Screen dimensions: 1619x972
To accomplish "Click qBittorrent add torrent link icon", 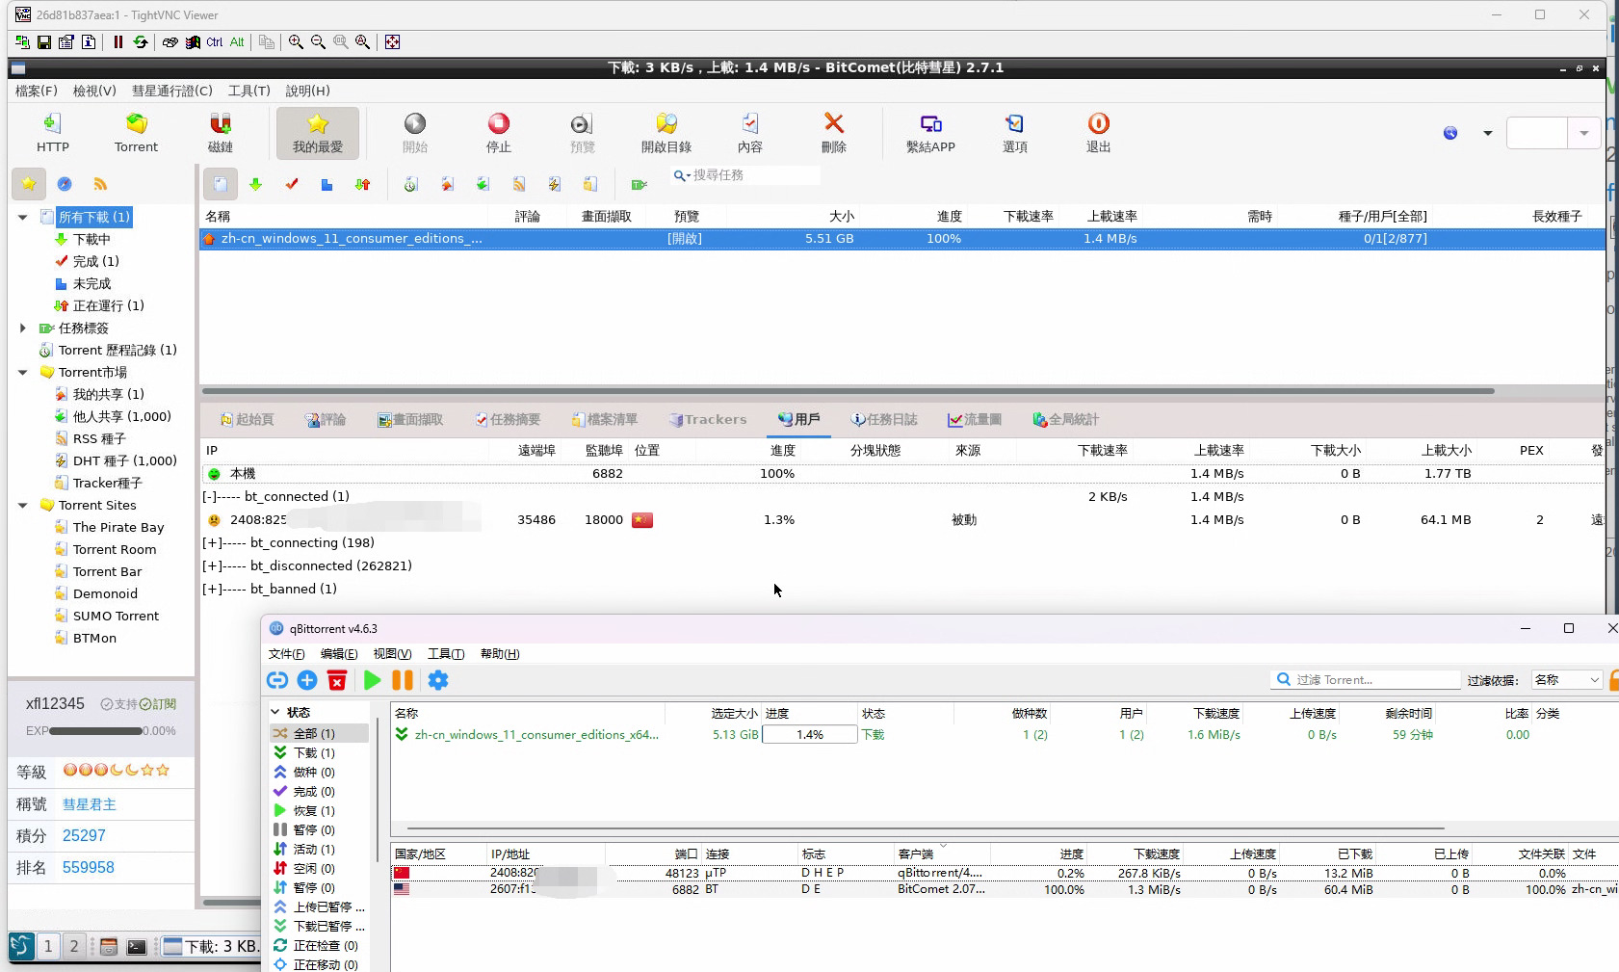I will pyautogui.click(x=277, y=680).
